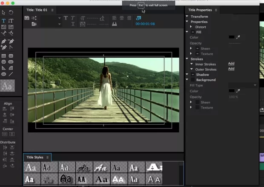The width and height of the screenshot is (264, 187).
Task: Add an Inner Stroke
Action: [231, 64]
